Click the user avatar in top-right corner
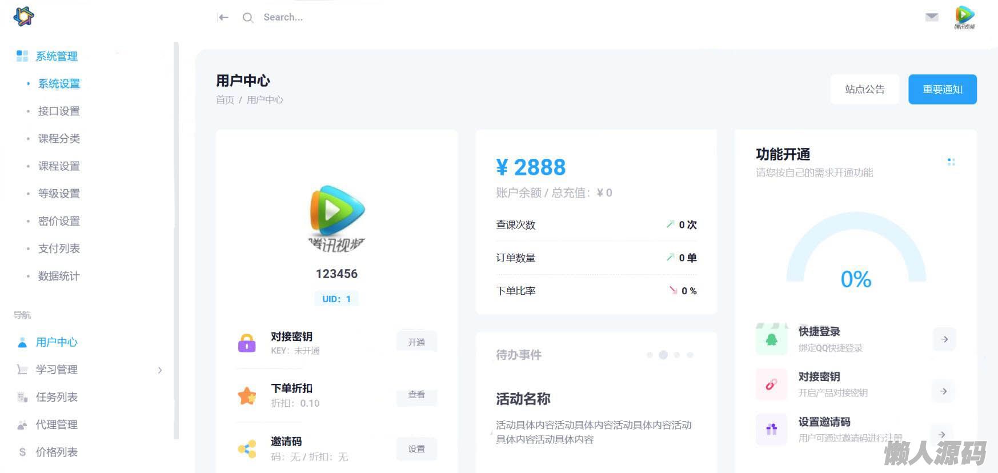The image size is (998, 473). (964, 16)
